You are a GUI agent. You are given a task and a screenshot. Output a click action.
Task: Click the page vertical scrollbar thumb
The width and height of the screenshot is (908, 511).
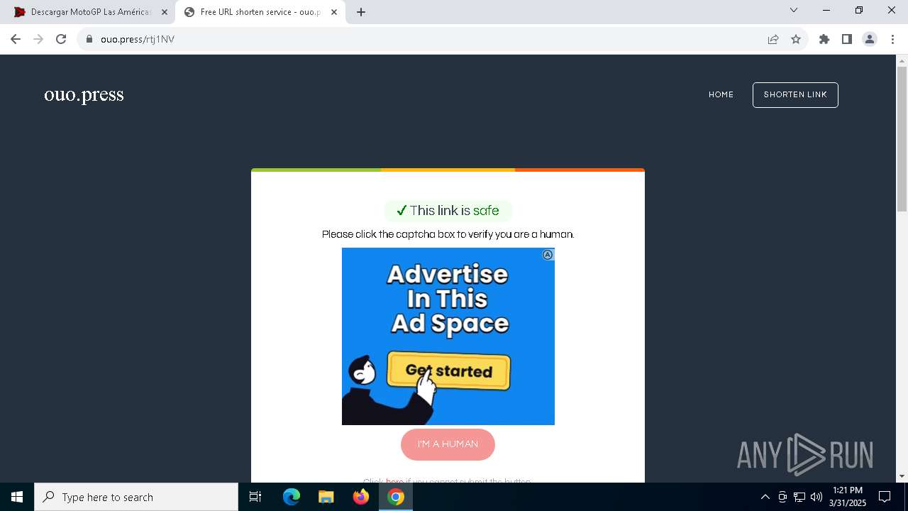(902, 138)
